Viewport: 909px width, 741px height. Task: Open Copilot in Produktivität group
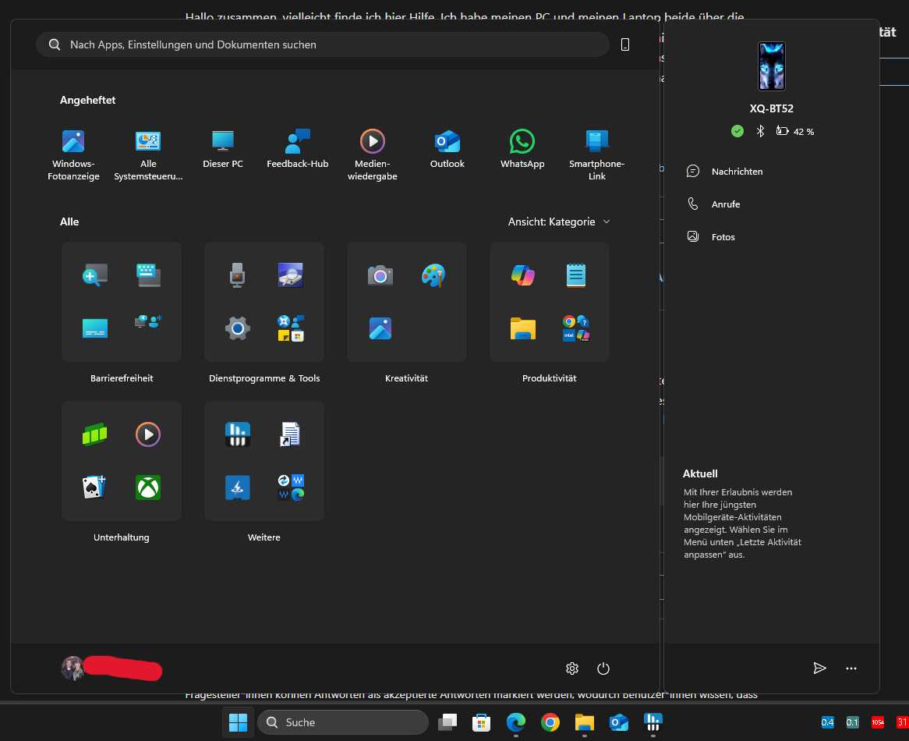tap(523, 275)
